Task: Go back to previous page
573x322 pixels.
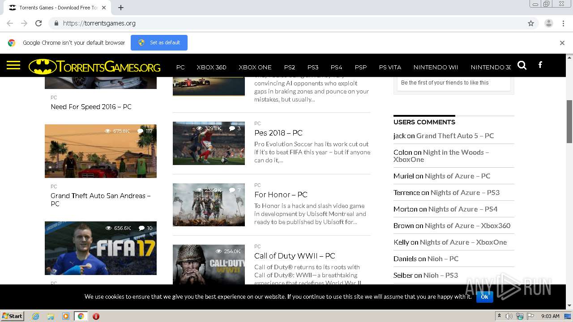Action: click(10, 23)
